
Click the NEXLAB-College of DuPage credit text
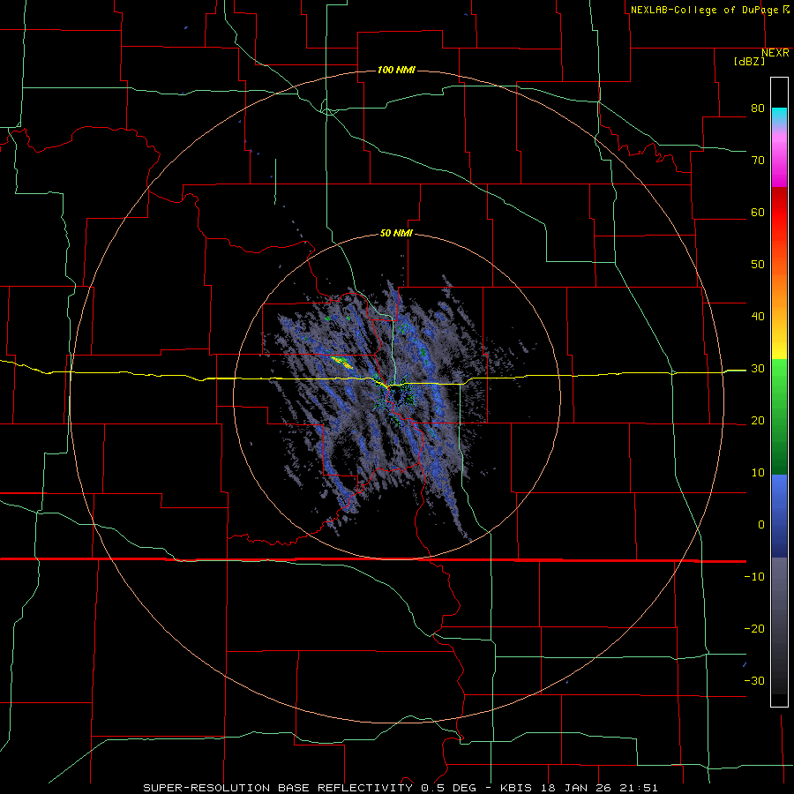coord(706,10)
